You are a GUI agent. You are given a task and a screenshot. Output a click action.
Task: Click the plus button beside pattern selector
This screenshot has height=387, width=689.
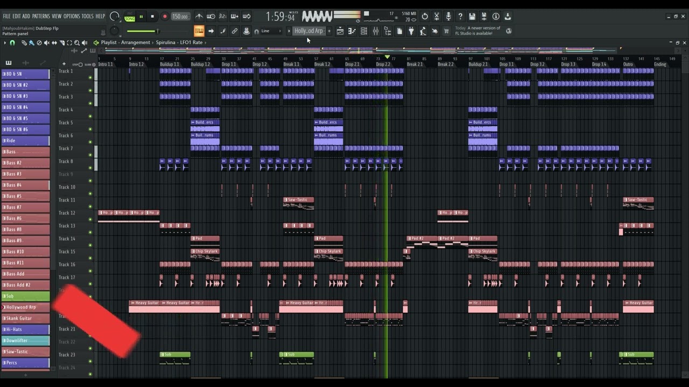[329, 31]
